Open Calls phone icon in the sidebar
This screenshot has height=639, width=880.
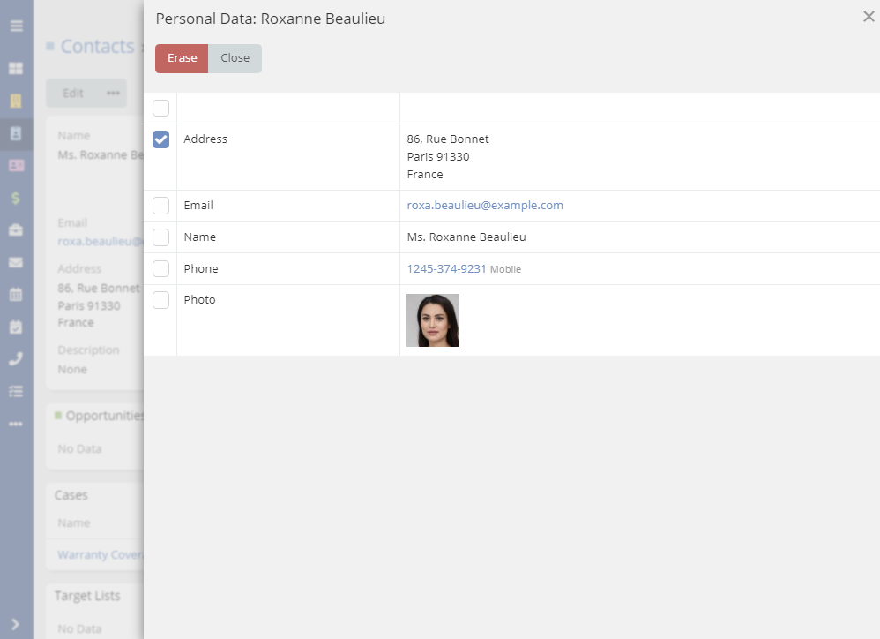click(x=16, y=359)
